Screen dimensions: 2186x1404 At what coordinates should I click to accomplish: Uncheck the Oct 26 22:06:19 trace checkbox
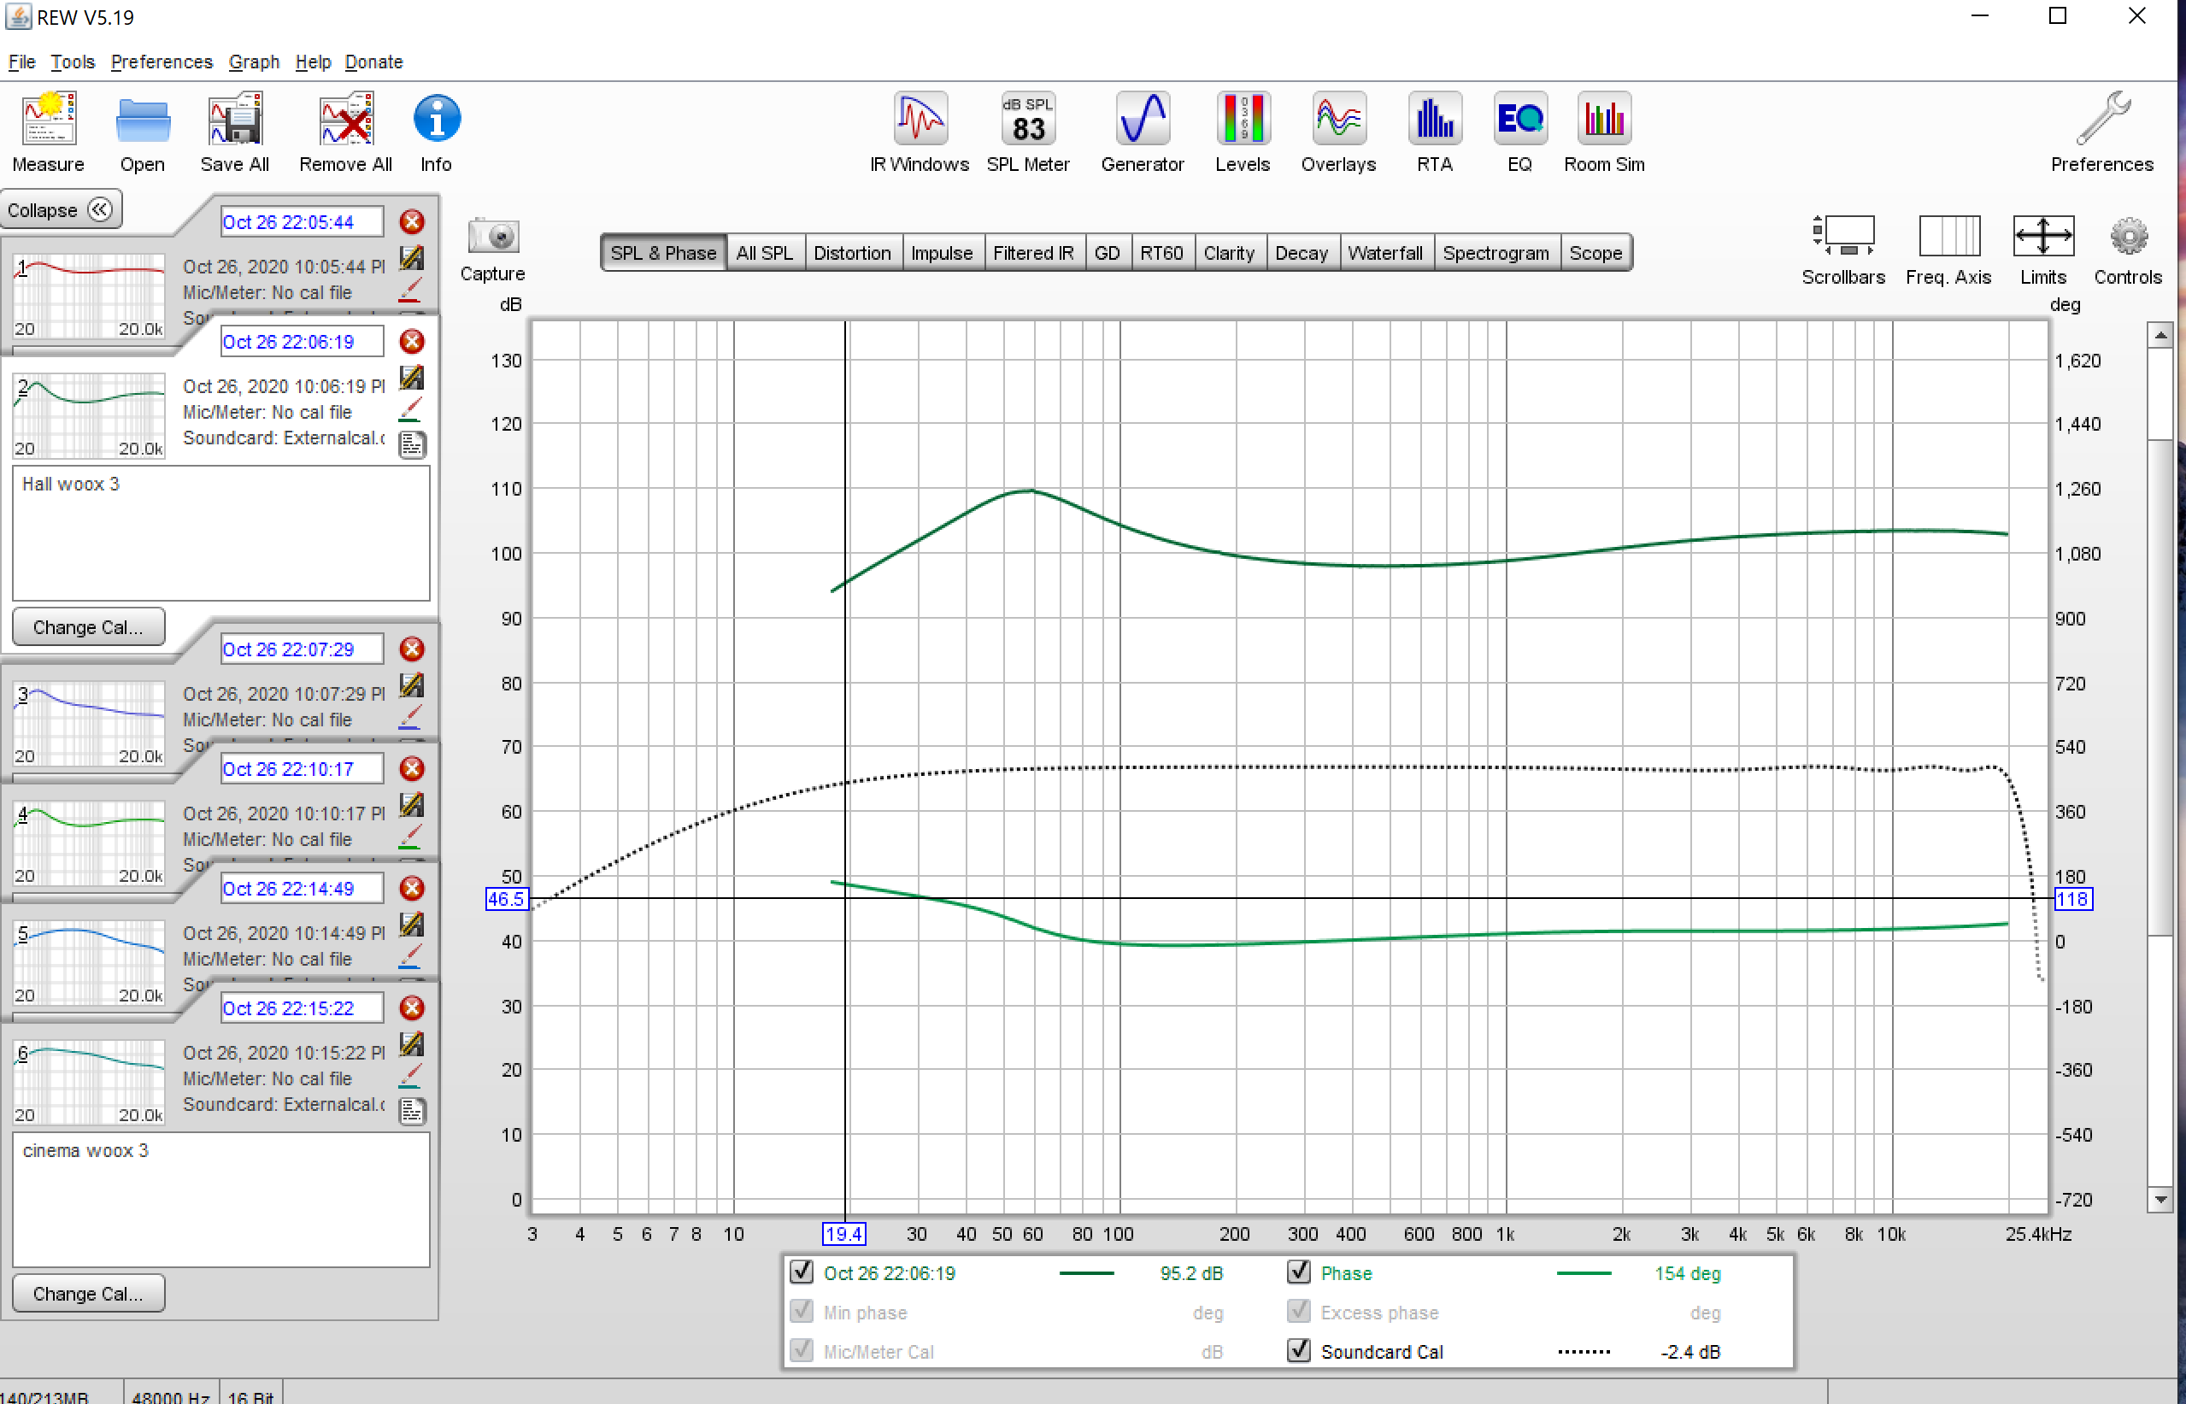[802, 1271]
